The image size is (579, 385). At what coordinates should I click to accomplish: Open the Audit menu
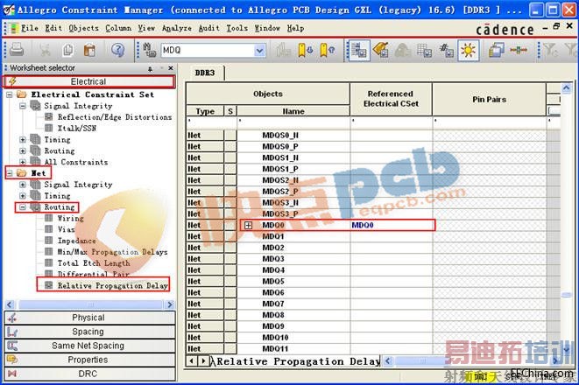(209, 28)
